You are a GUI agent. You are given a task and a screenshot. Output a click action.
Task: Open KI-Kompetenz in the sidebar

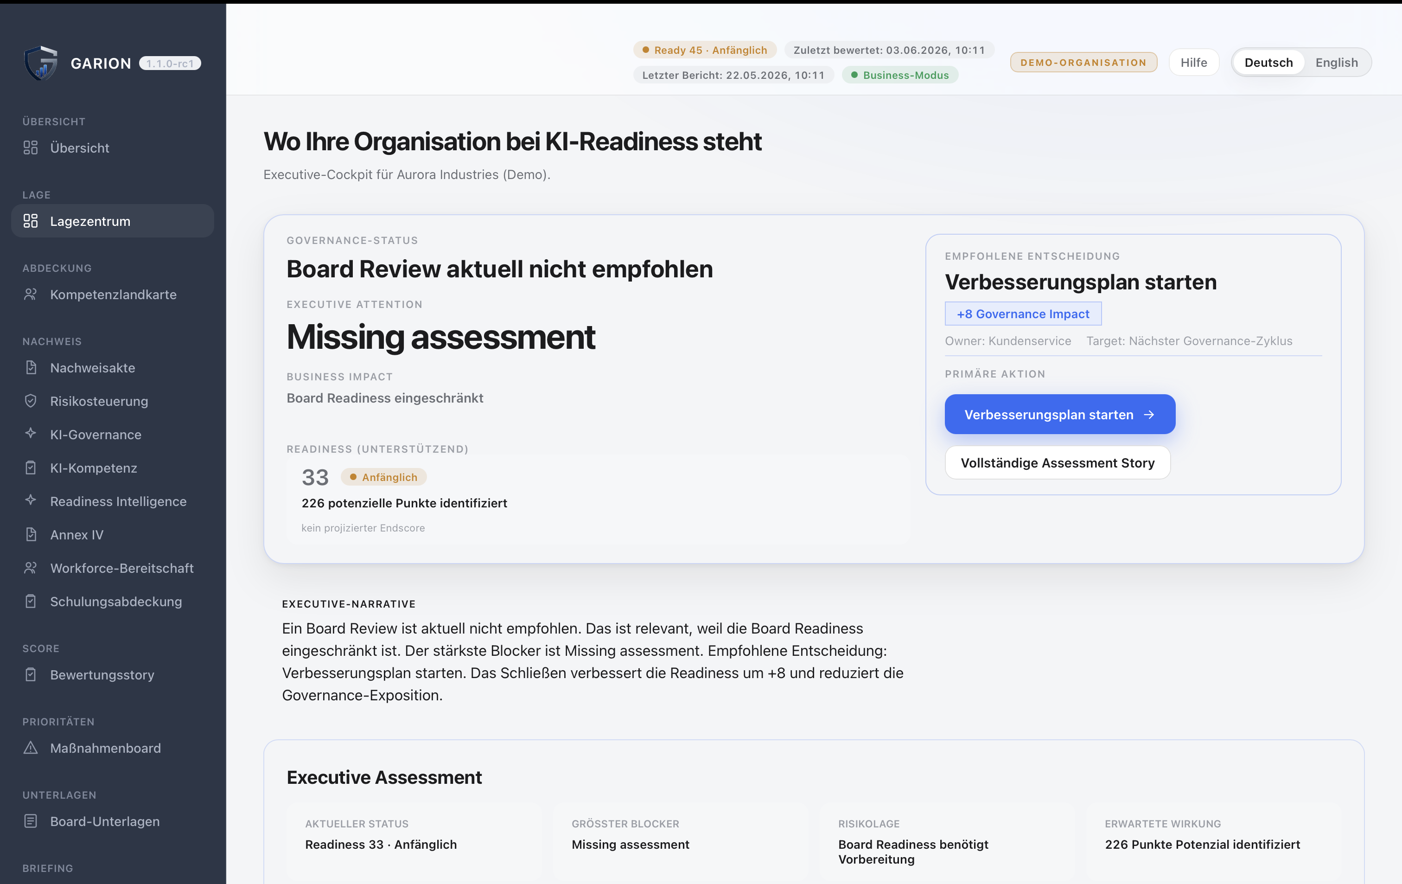pyautogui.click(x=112, y=468)
